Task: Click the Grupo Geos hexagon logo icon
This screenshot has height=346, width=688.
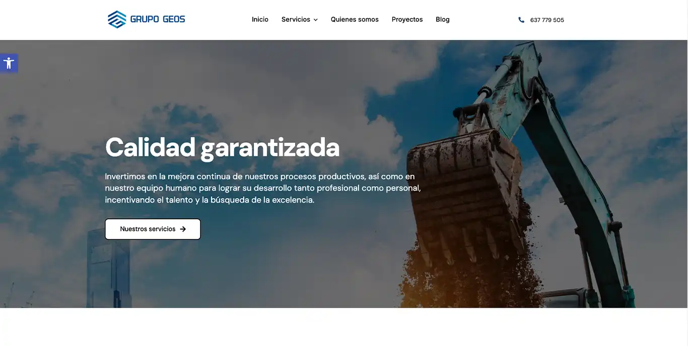Action: pos(117,20)
